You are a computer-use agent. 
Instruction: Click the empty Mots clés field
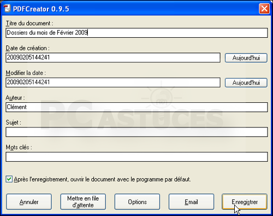tap(136, 157)
